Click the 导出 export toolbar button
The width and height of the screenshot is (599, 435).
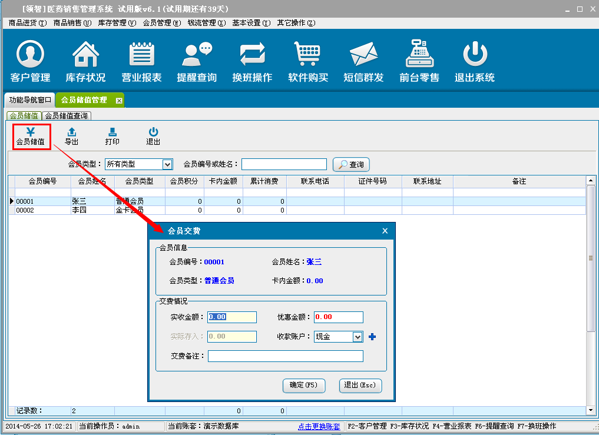coord(71,137)
